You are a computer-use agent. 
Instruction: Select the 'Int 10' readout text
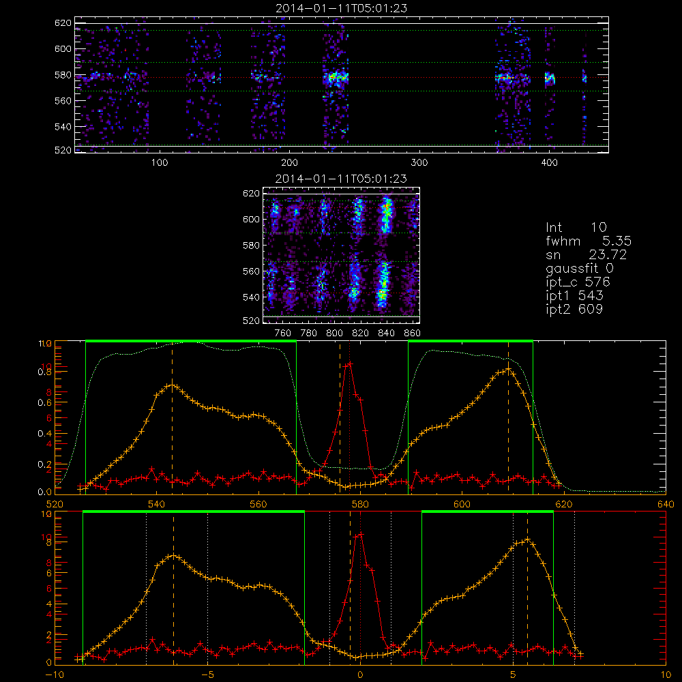576,228
